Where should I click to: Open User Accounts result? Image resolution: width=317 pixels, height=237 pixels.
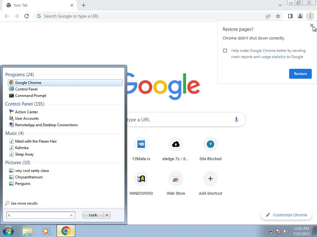65,118
